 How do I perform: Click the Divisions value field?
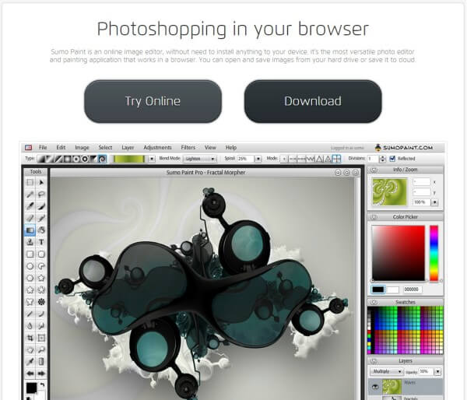tap(374, 159)
